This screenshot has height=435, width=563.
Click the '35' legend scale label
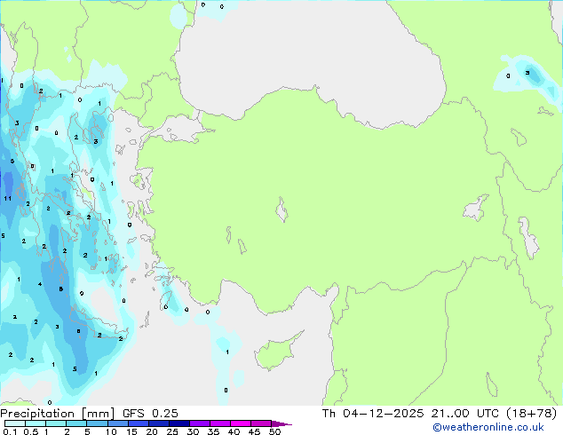pyautogui.click(x=213, y=431)
